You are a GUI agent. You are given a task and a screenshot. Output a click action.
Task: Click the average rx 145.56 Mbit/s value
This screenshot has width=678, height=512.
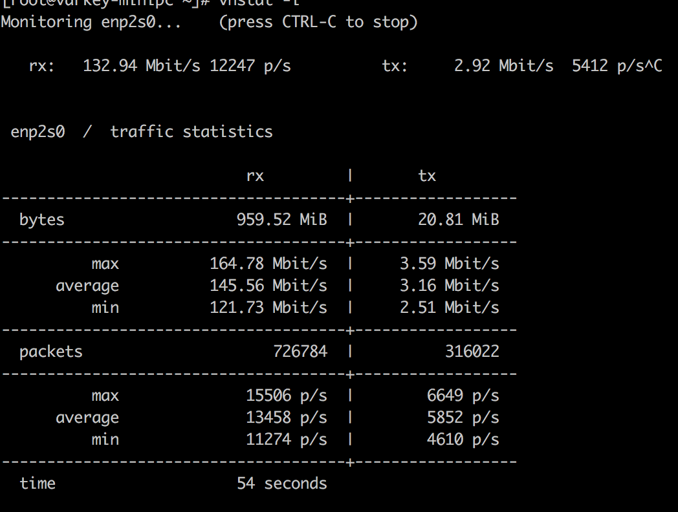click(268, 286)
